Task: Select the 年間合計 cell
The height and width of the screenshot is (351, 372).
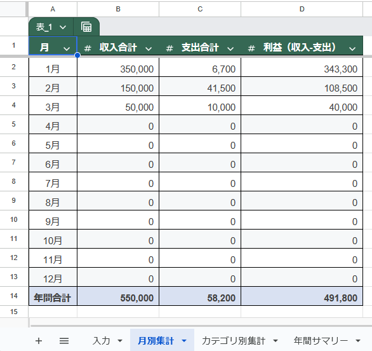Action: (x=53, y=296)
